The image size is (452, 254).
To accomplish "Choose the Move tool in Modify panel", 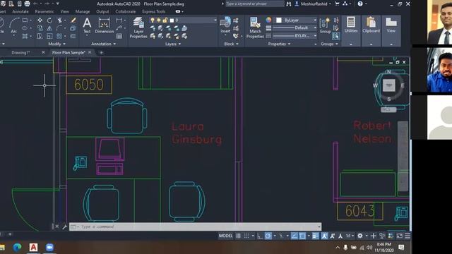I will (40, 20).
